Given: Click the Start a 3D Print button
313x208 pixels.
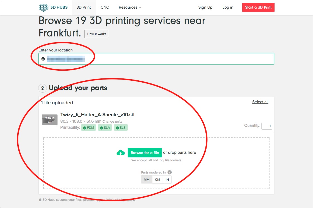Looking at the screenshot, I should (258, 8).
